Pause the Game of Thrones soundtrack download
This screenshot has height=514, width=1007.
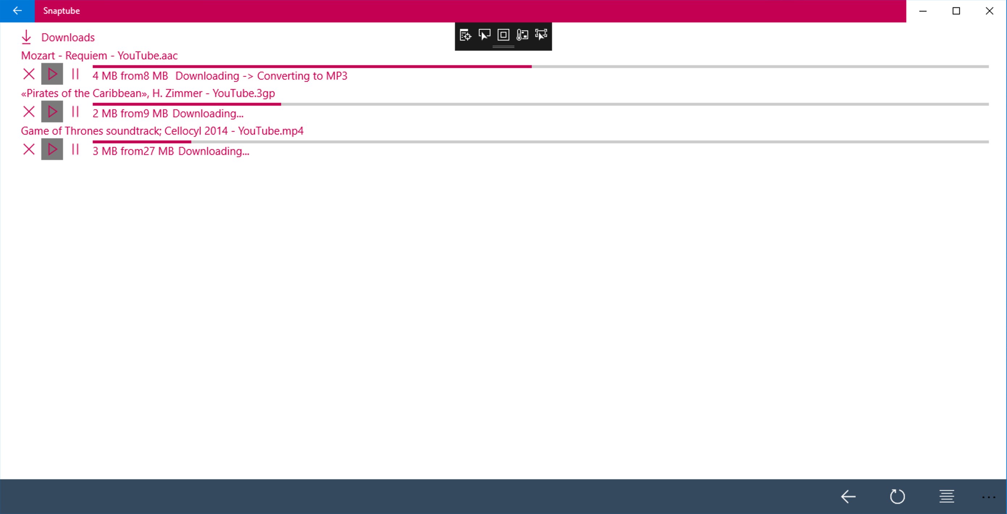(75, 149)
